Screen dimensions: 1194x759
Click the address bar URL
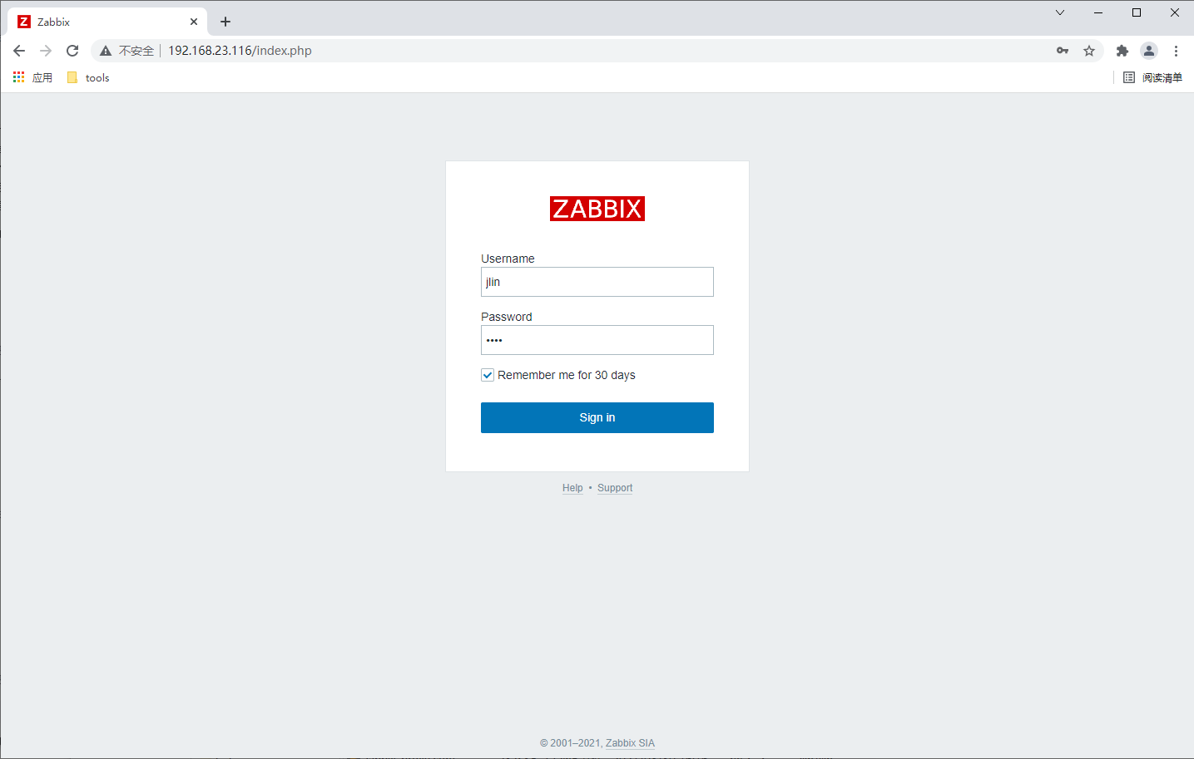click(240, 51)
